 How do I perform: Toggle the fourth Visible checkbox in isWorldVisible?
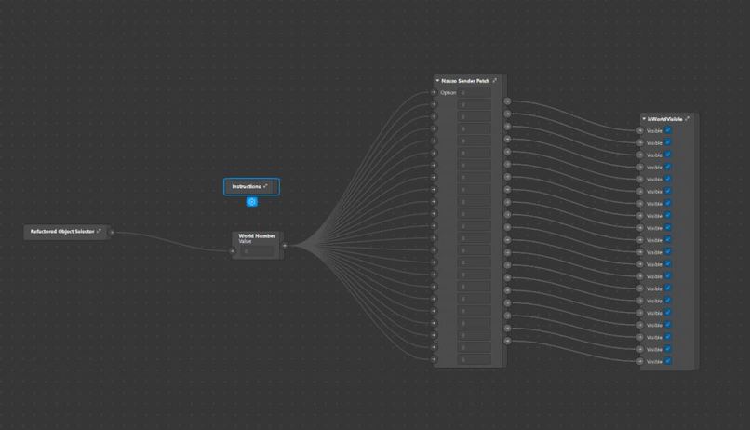pyautogui.click(x=668, y=167)
